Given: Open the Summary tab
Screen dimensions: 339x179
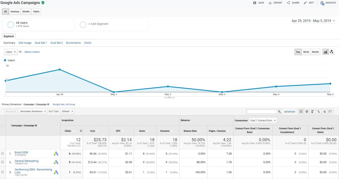Looking at the screenshot, I should click(9, 43).
